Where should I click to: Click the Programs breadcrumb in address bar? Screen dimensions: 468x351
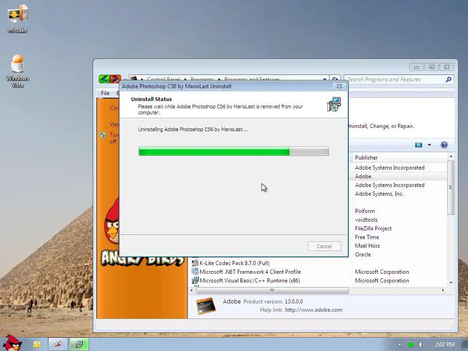coord(202,80)
